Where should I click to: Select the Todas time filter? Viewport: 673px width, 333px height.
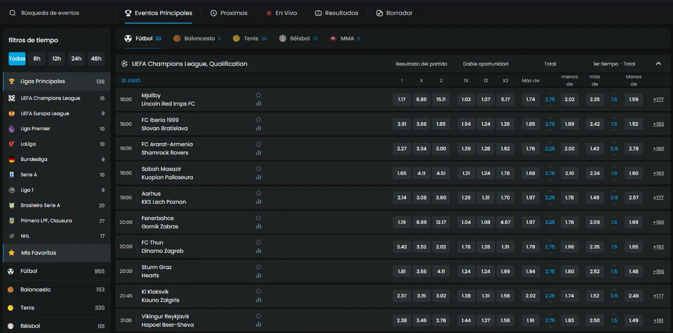click(17, 59)
